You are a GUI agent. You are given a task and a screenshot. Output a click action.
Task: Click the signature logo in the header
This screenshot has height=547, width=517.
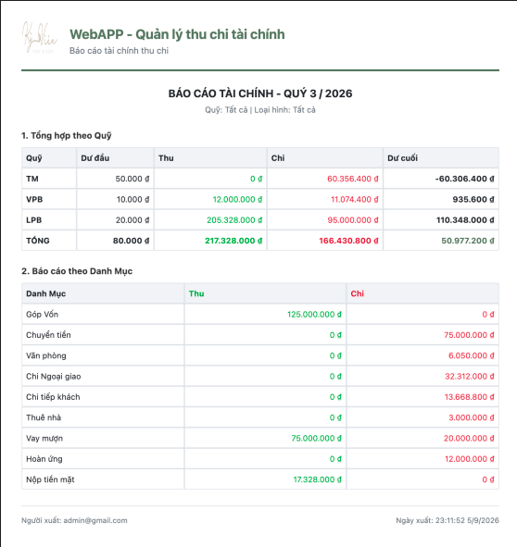coord(40,38)
